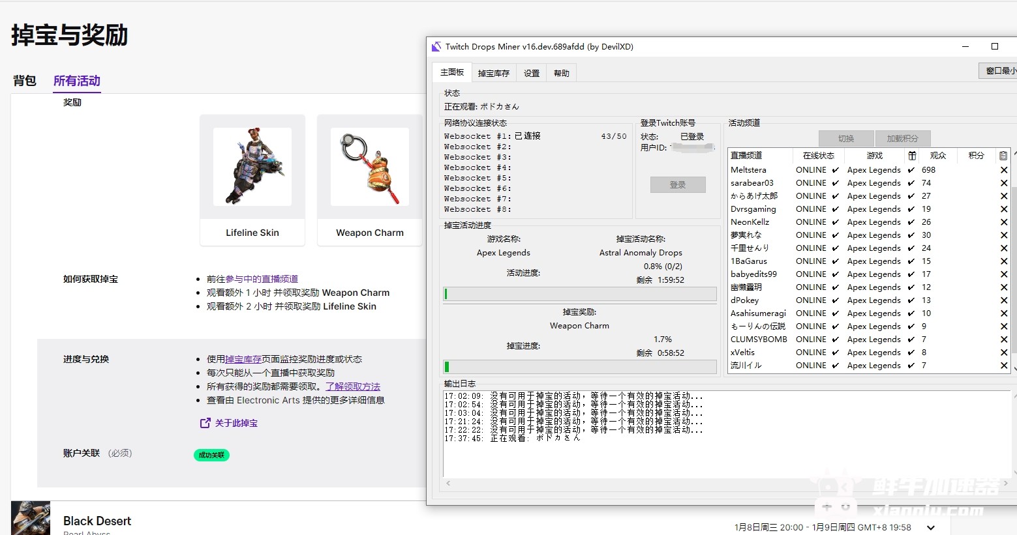The height and width of the screenshot is (535, 1017).
Task: Click the X icon in 1BaGarus row
Action: point(1004,261)
